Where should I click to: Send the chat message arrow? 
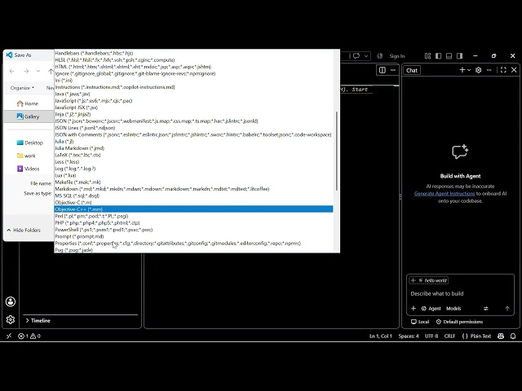[507, 309]
